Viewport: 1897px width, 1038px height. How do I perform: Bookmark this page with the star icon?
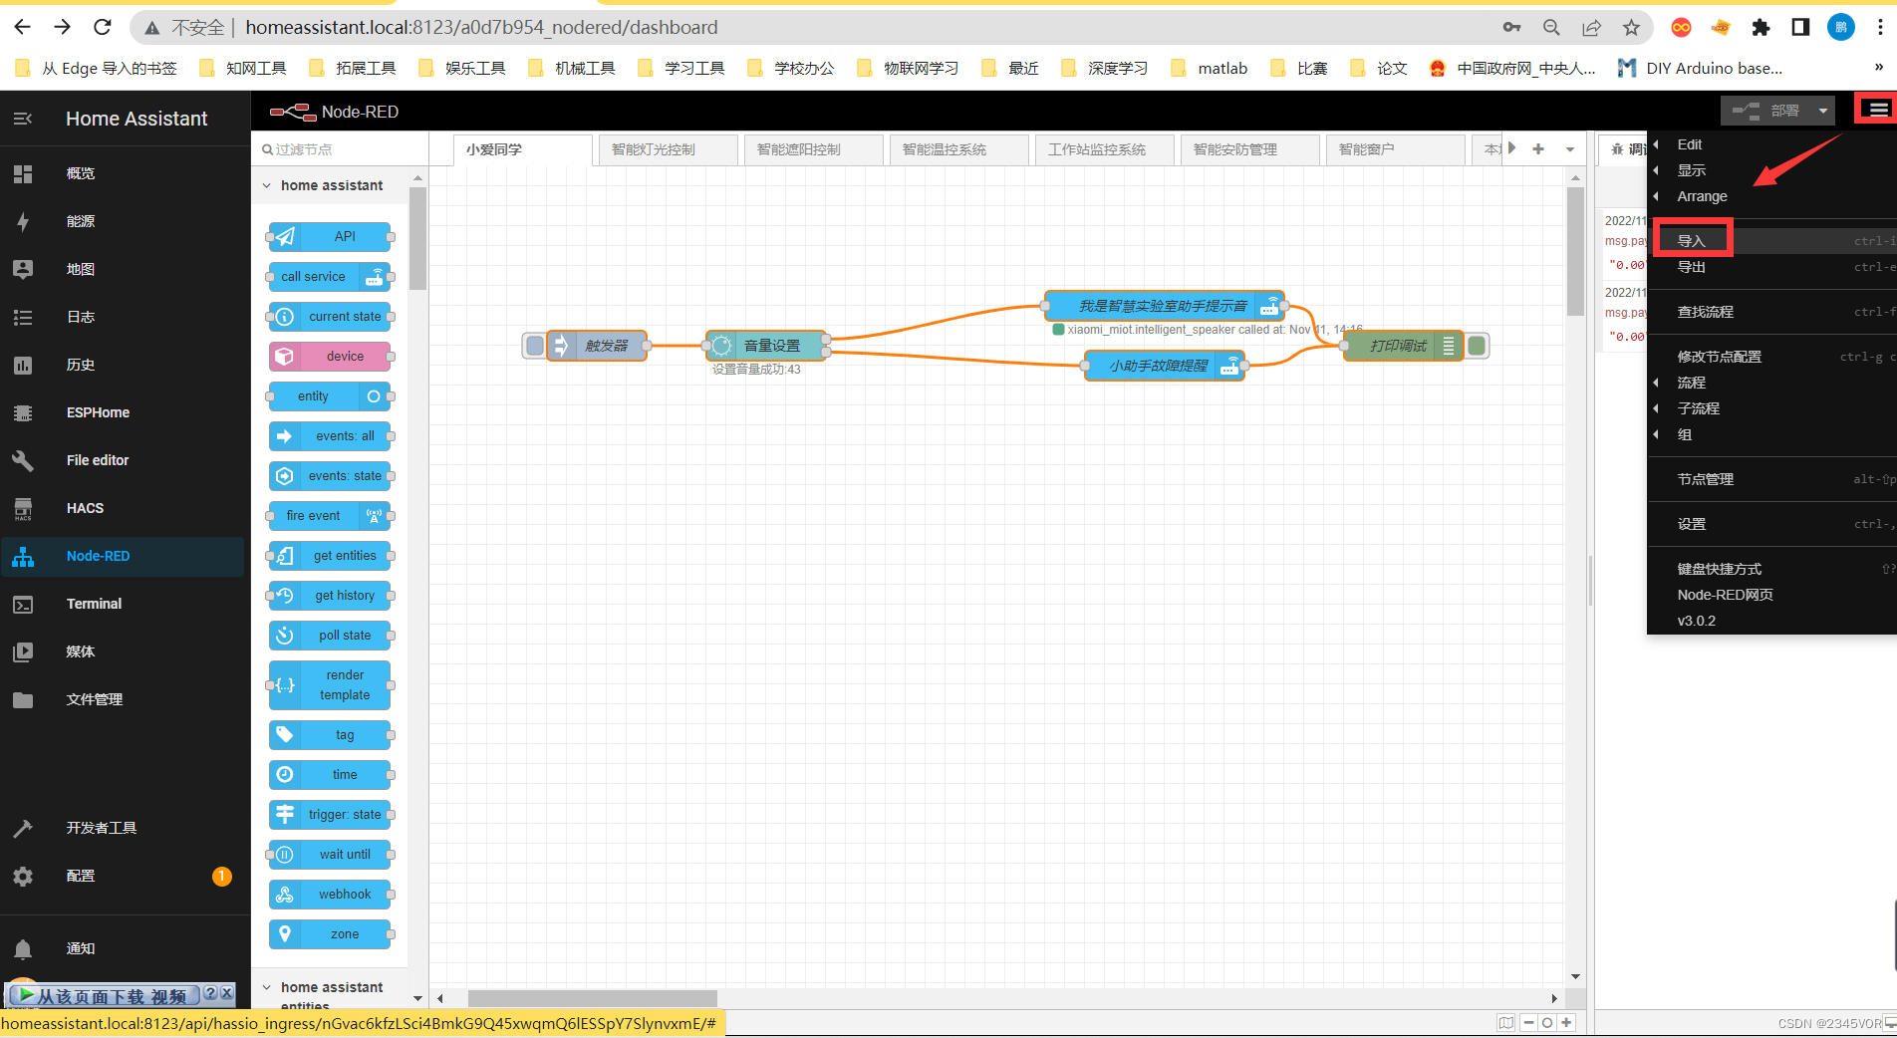[1631, 28]
